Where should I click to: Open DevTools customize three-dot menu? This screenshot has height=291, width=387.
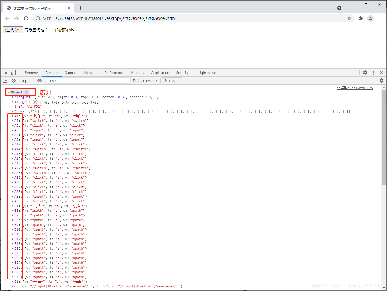373,72
